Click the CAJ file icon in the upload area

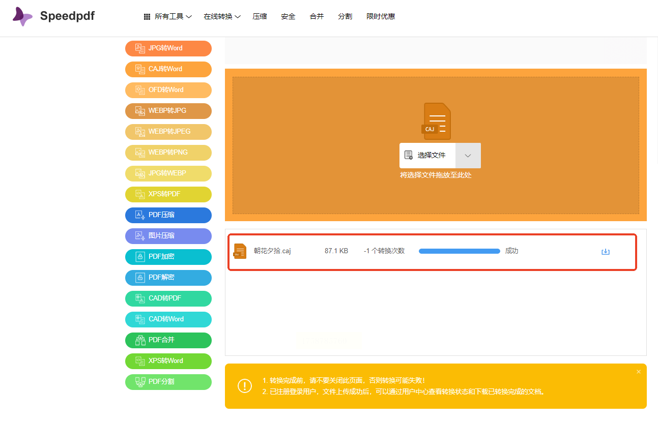(437, 121)
